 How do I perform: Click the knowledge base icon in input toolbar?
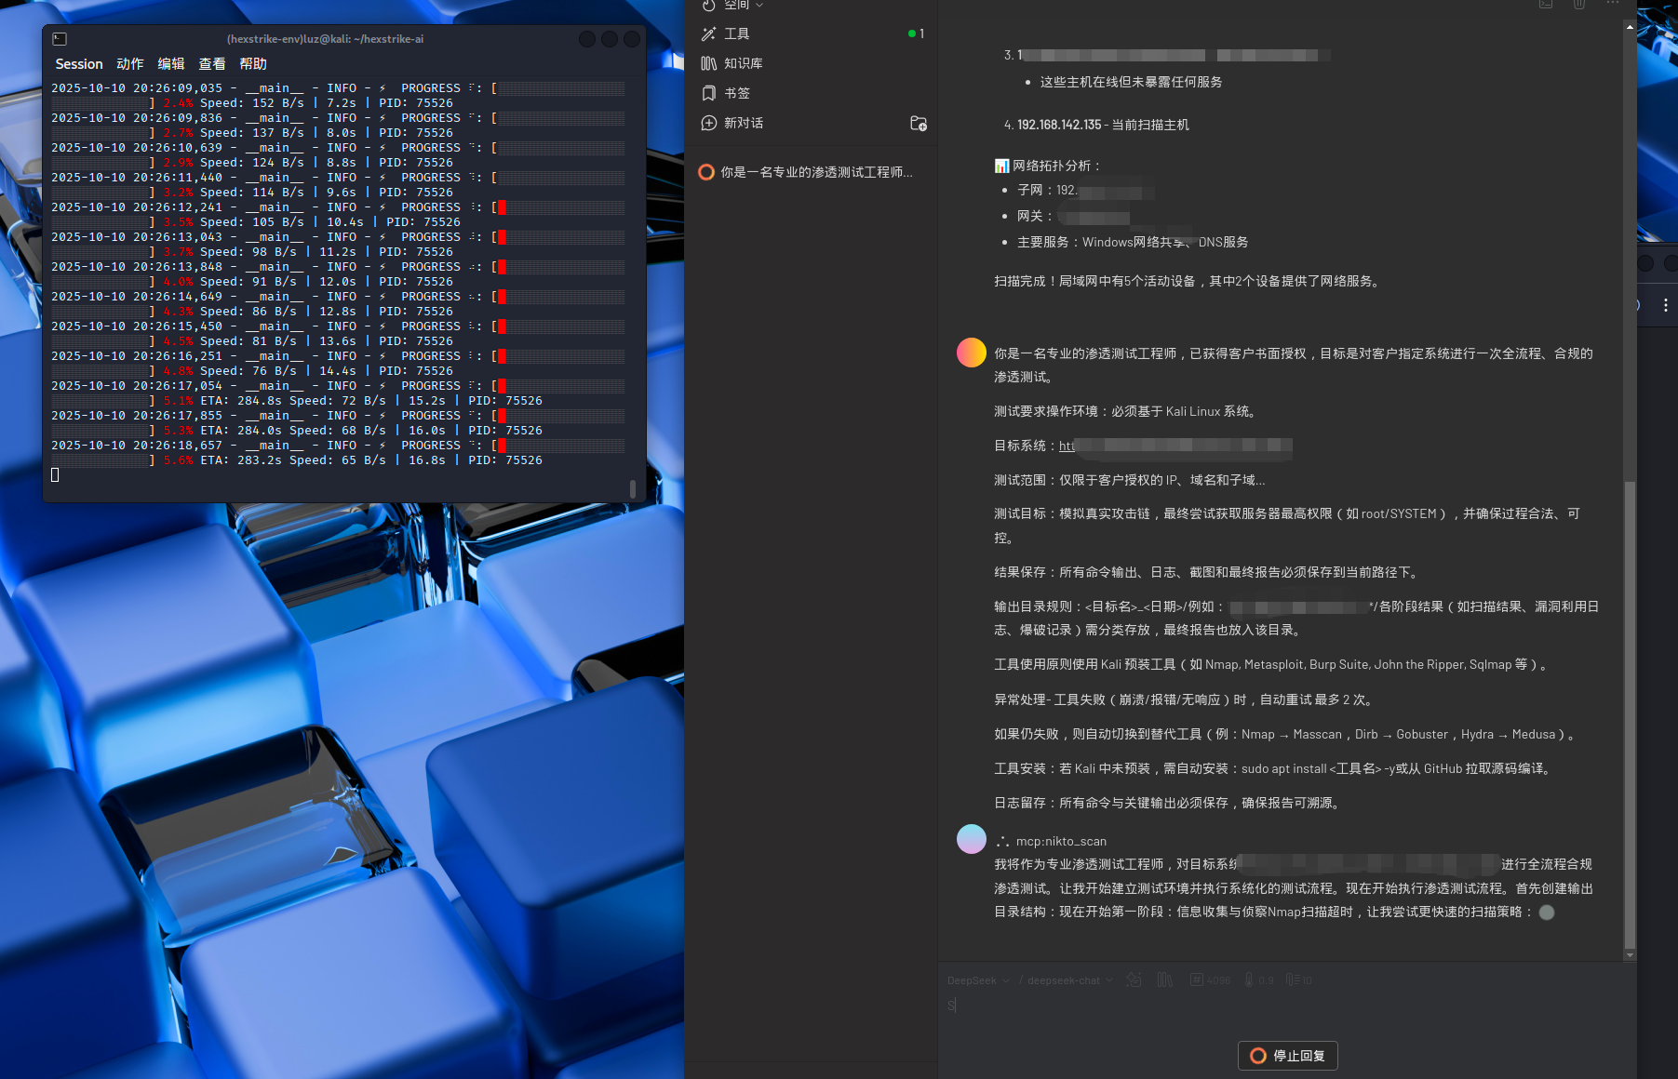click(x=1164, y=979)
